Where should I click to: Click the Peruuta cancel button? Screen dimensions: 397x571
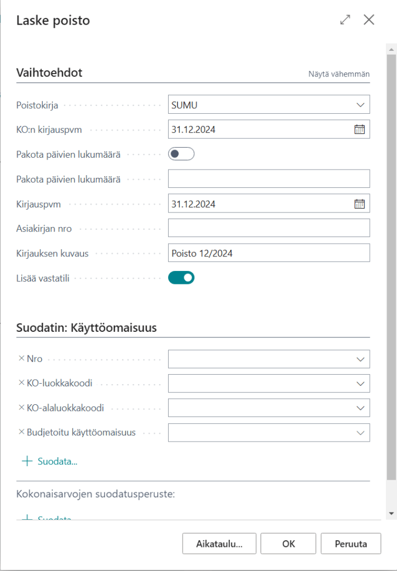tap(351, 544)
